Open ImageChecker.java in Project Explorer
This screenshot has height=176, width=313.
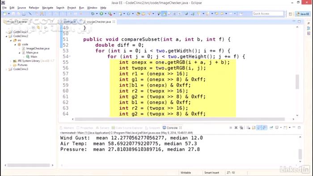click(x=38, y=48)
